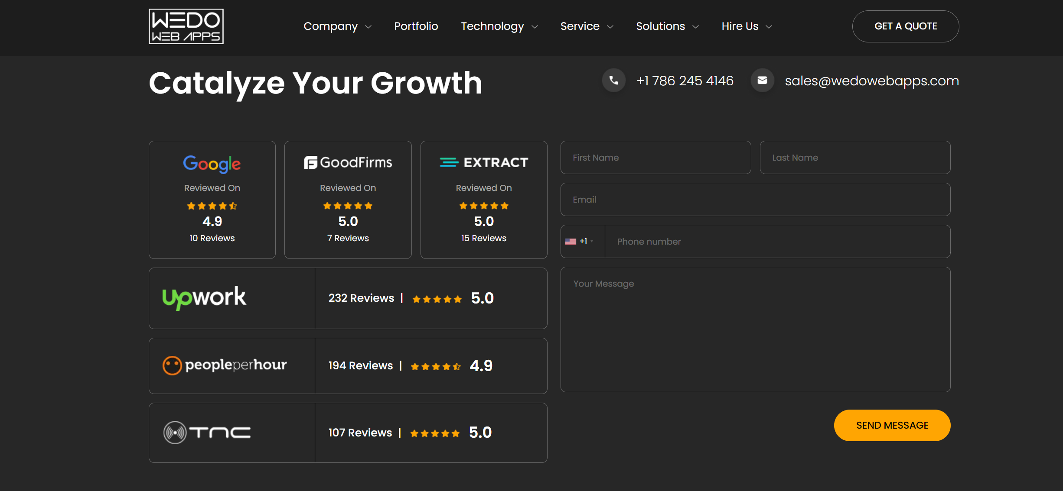Click Reviewed On under GoodFirms
Screen dimensions: 1063x491
348,188
